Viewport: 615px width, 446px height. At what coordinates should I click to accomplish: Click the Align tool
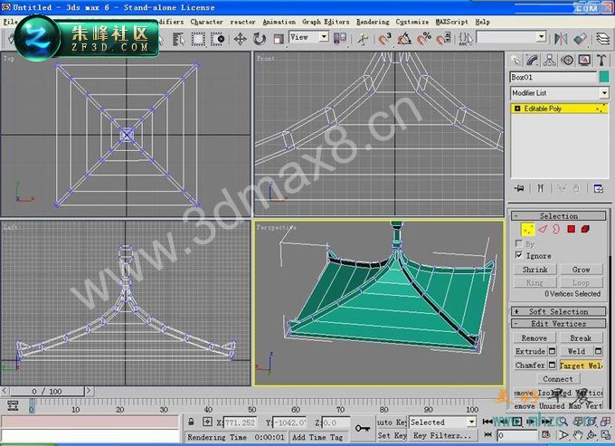(x=580, y=39)
